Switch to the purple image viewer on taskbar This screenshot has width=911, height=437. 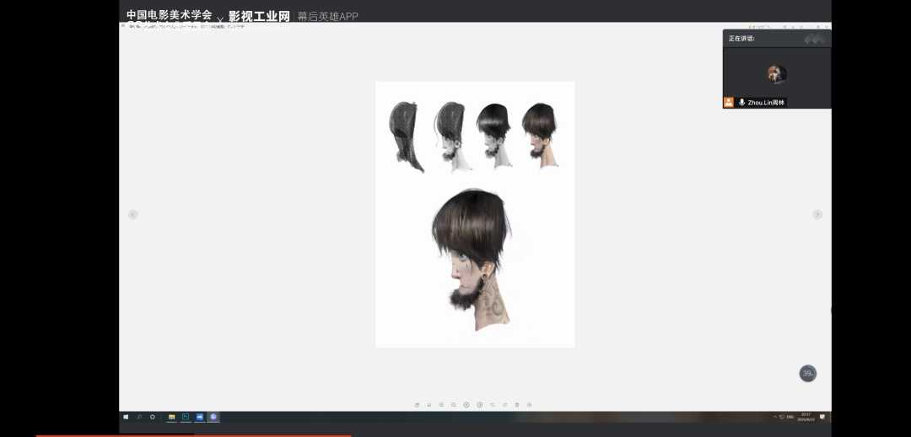[x=213, y=417]
